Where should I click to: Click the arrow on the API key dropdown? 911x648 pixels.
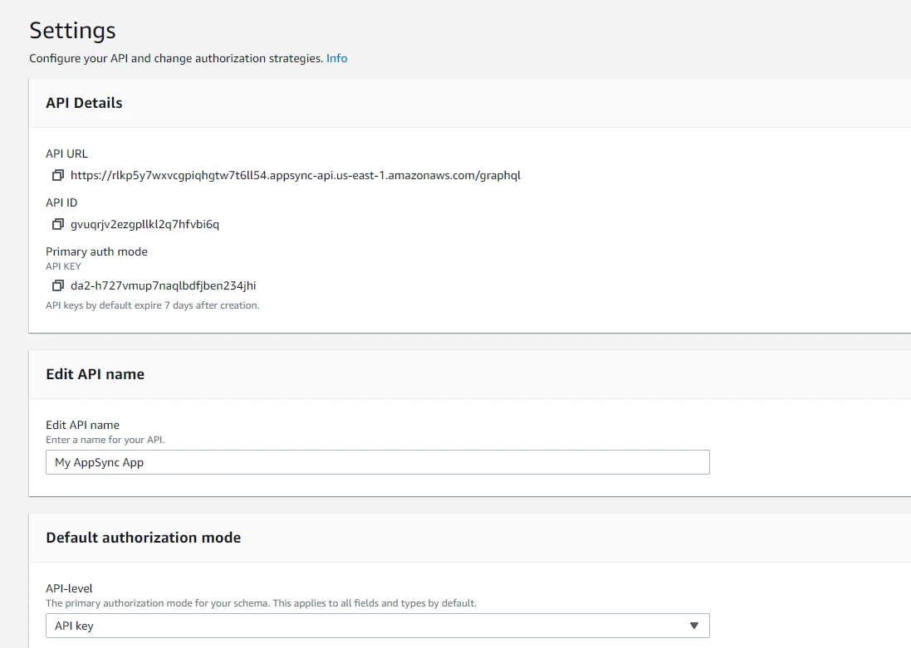[694, 626]
